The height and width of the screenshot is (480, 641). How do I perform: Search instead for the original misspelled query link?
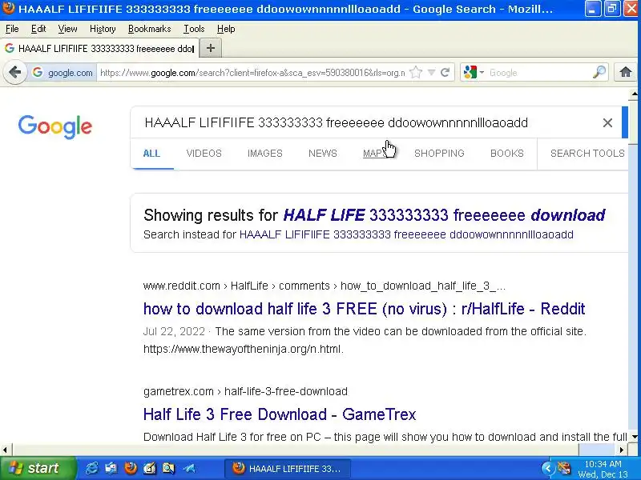point(406,234)
